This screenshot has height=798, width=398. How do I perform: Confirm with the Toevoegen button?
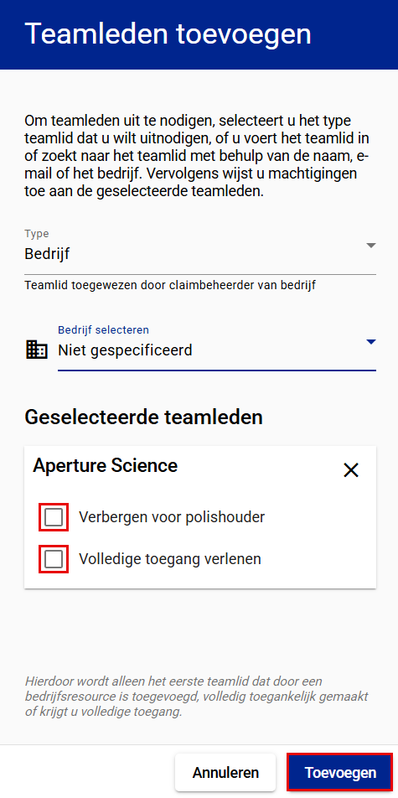[340, 773]
